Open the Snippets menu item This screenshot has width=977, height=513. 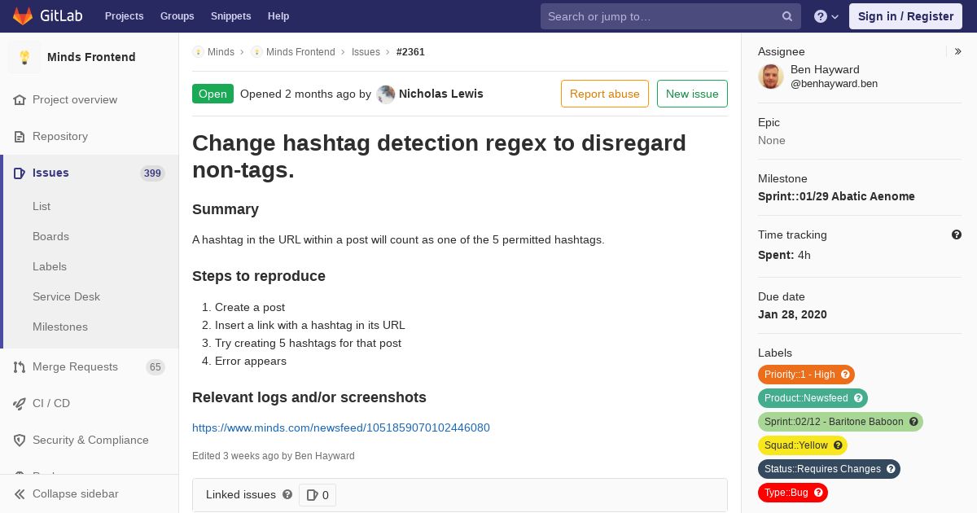231,16
